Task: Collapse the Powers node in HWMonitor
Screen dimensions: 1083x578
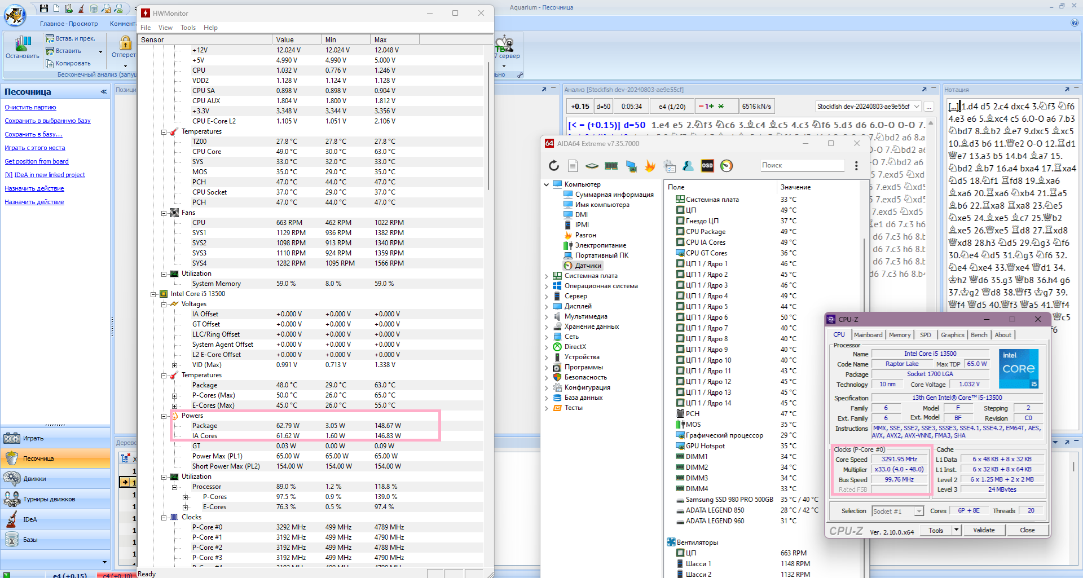Action: (164, 416)
